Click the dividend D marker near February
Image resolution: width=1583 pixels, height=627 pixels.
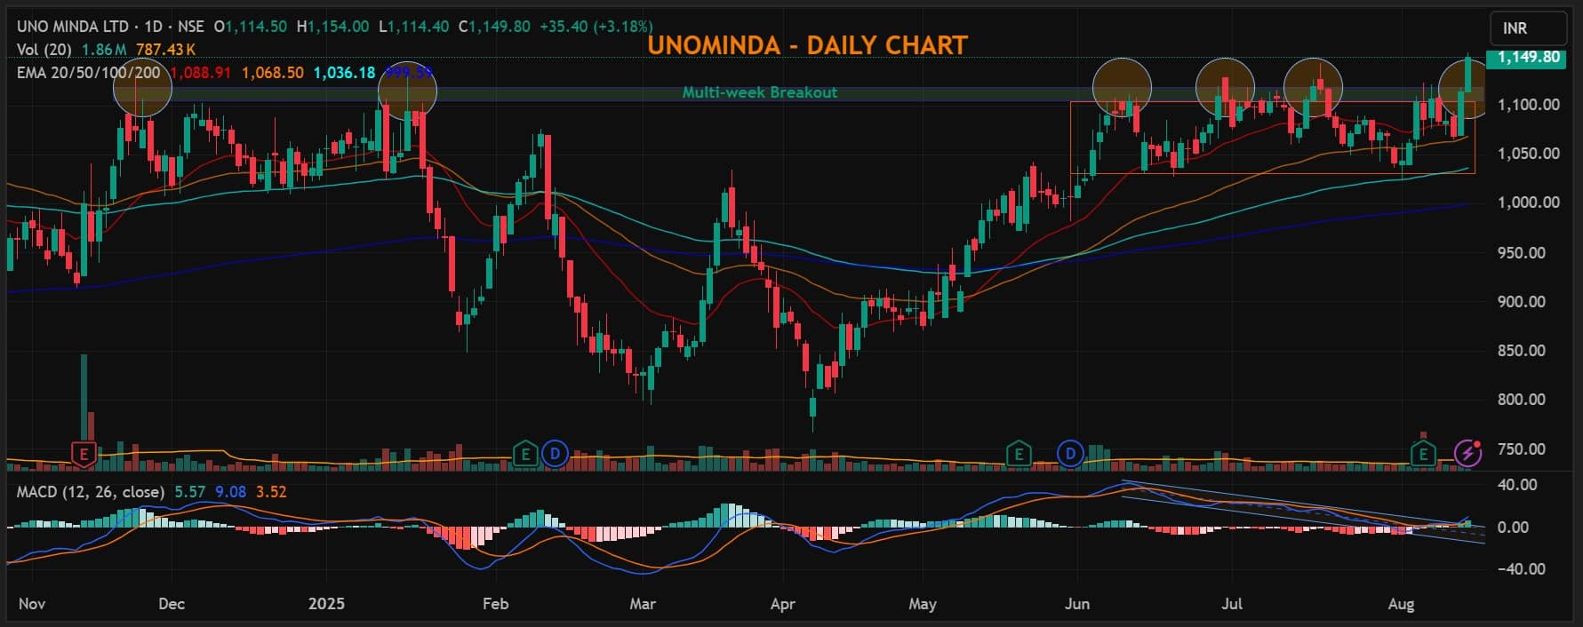[x=555, y=455]
